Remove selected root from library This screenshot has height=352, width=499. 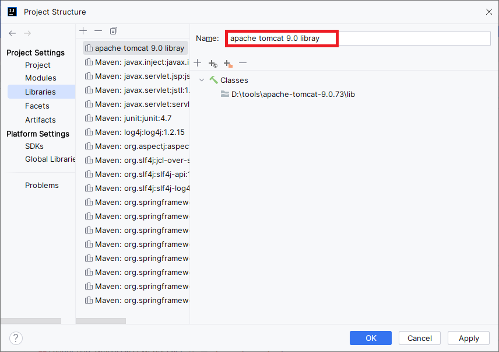(x=243, y=63)
